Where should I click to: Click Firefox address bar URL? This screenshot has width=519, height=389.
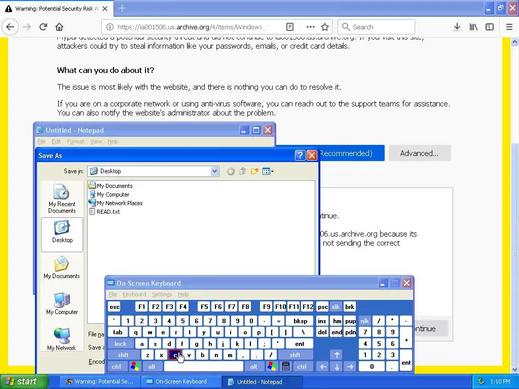[x=191, y=27]
